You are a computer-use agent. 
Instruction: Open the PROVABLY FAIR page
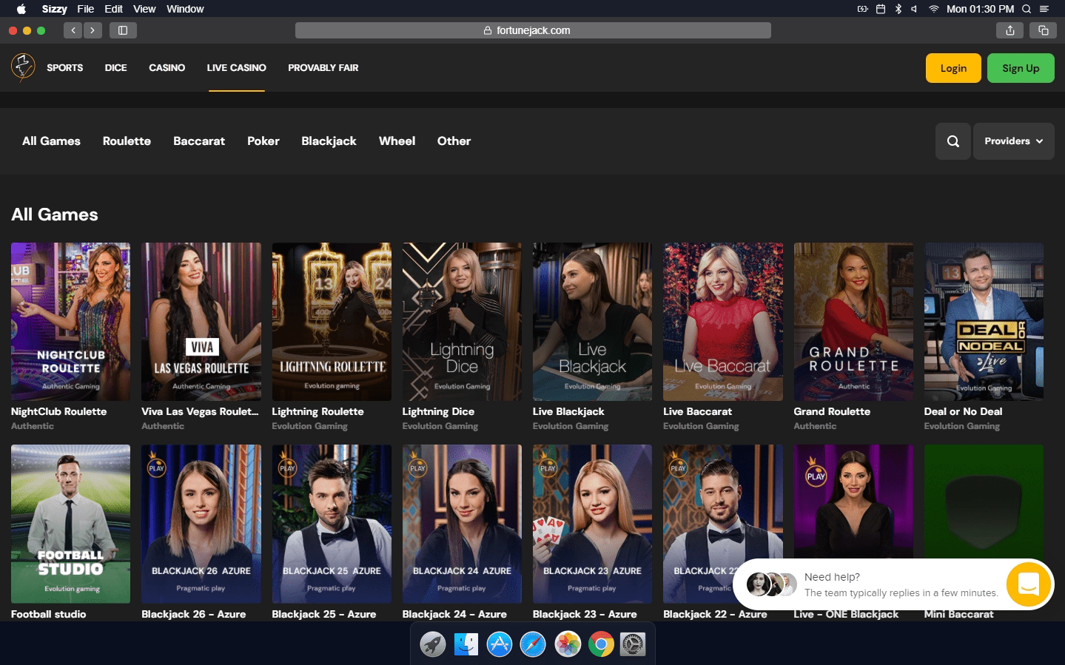[x=323, y=67]
